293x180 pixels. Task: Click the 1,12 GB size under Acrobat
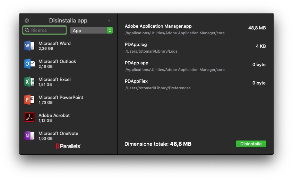[x=45, y=120]
